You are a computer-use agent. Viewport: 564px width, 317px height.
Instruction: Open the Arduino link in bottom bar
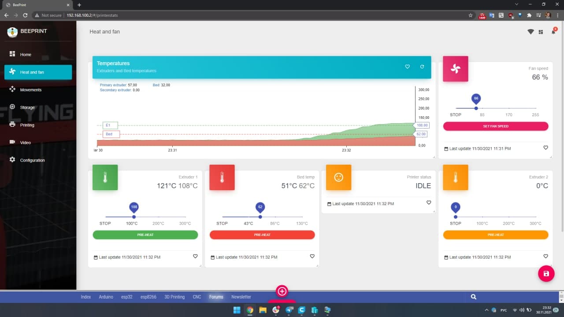tap(106, 297)
